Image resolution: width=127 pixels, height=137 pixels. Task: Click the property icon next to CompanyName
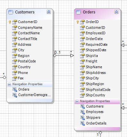click(14, 28)
